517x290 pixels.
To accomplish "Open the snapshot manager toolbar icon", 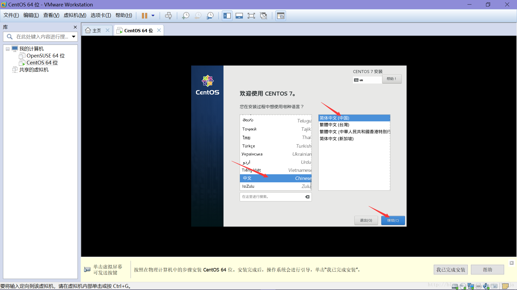I will pyautogui.click(x=210, y=16).
